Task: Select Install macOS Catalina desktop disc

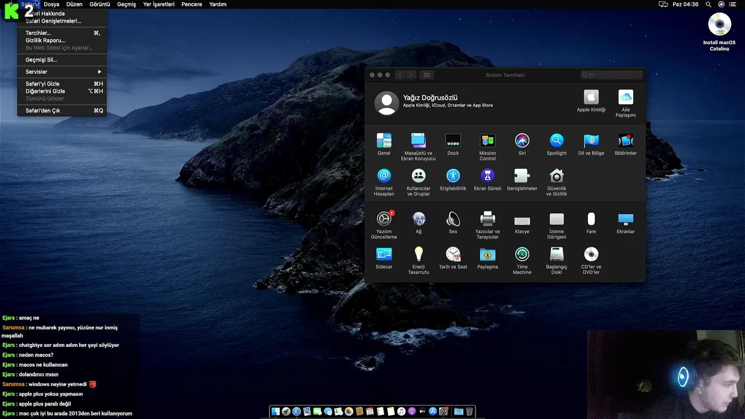Action: click(x=719, y=32)
